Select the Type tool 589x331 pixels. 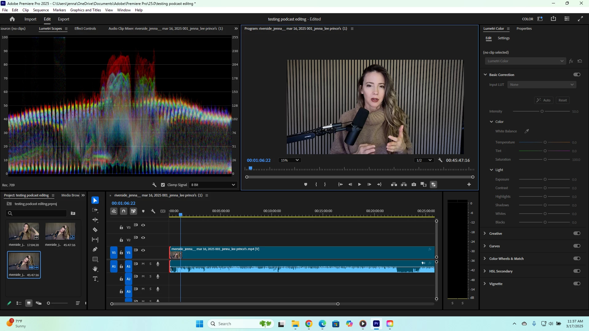pos(95,279)
